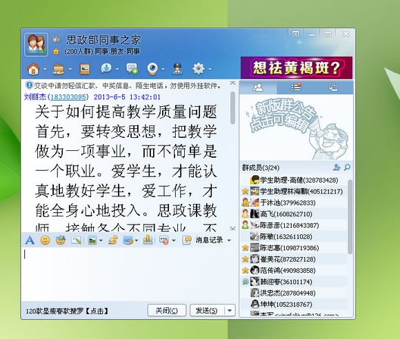The width and height of the screenshot is (400, 339).
Task: Open the emoji smiley picker
Action: click(45, 240)
